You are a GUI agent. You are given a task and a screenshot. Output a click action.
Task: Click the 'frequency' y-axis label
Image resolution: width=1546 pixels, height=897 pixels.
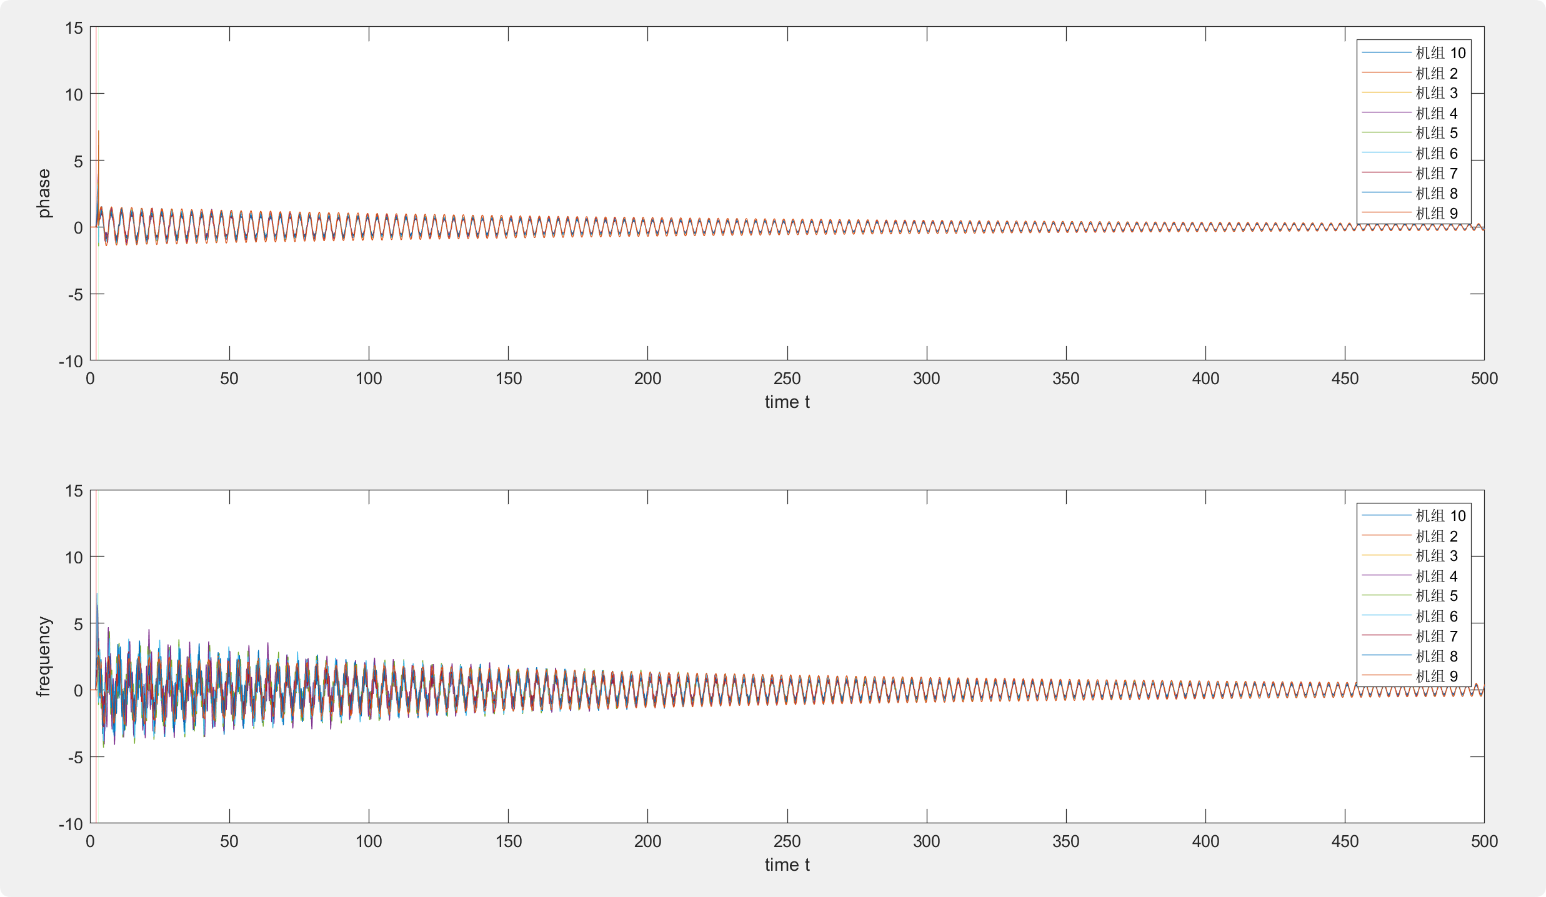click(44, 657)
